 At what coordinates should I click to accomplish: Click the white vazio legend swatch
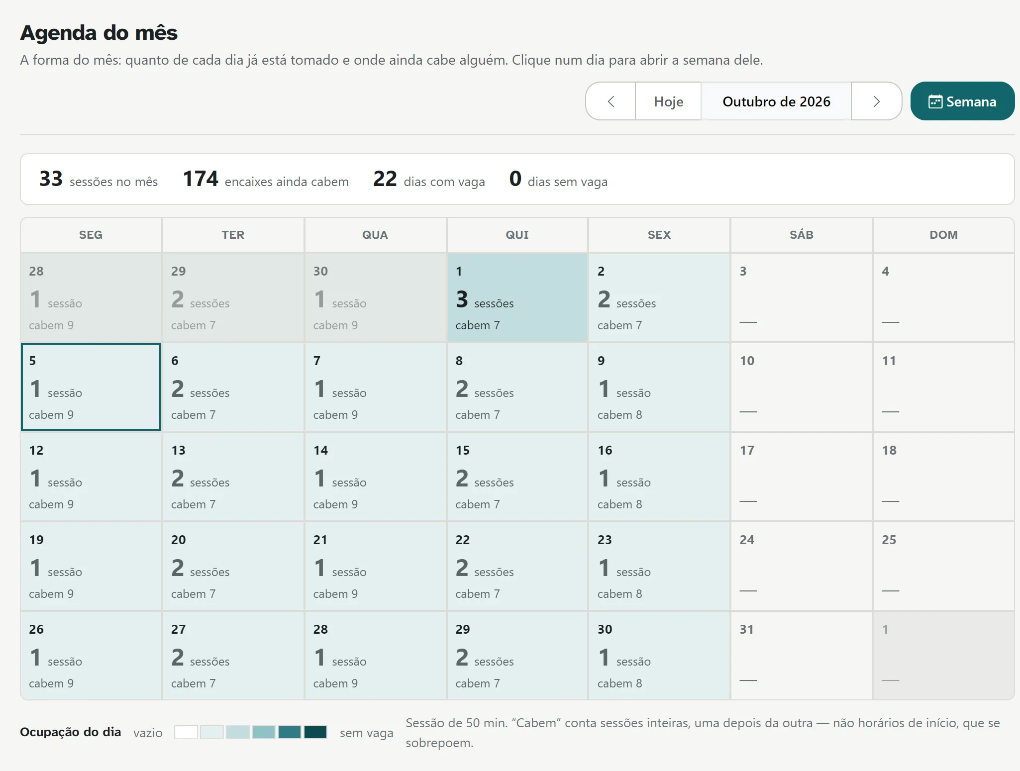click(186, 732)
